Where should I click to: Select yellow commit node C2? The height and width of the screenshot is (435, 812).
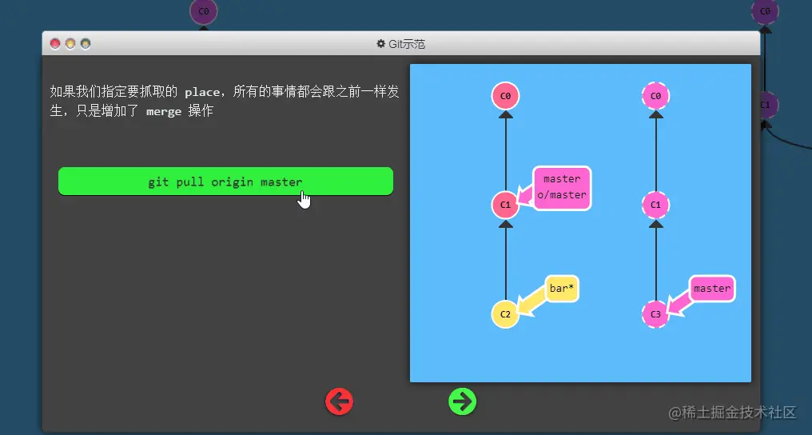click(505, 313)
